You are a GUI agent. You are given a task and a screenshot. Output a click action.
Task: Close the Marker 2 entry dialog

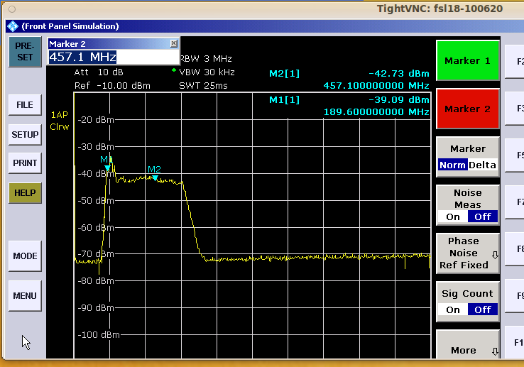174,43
